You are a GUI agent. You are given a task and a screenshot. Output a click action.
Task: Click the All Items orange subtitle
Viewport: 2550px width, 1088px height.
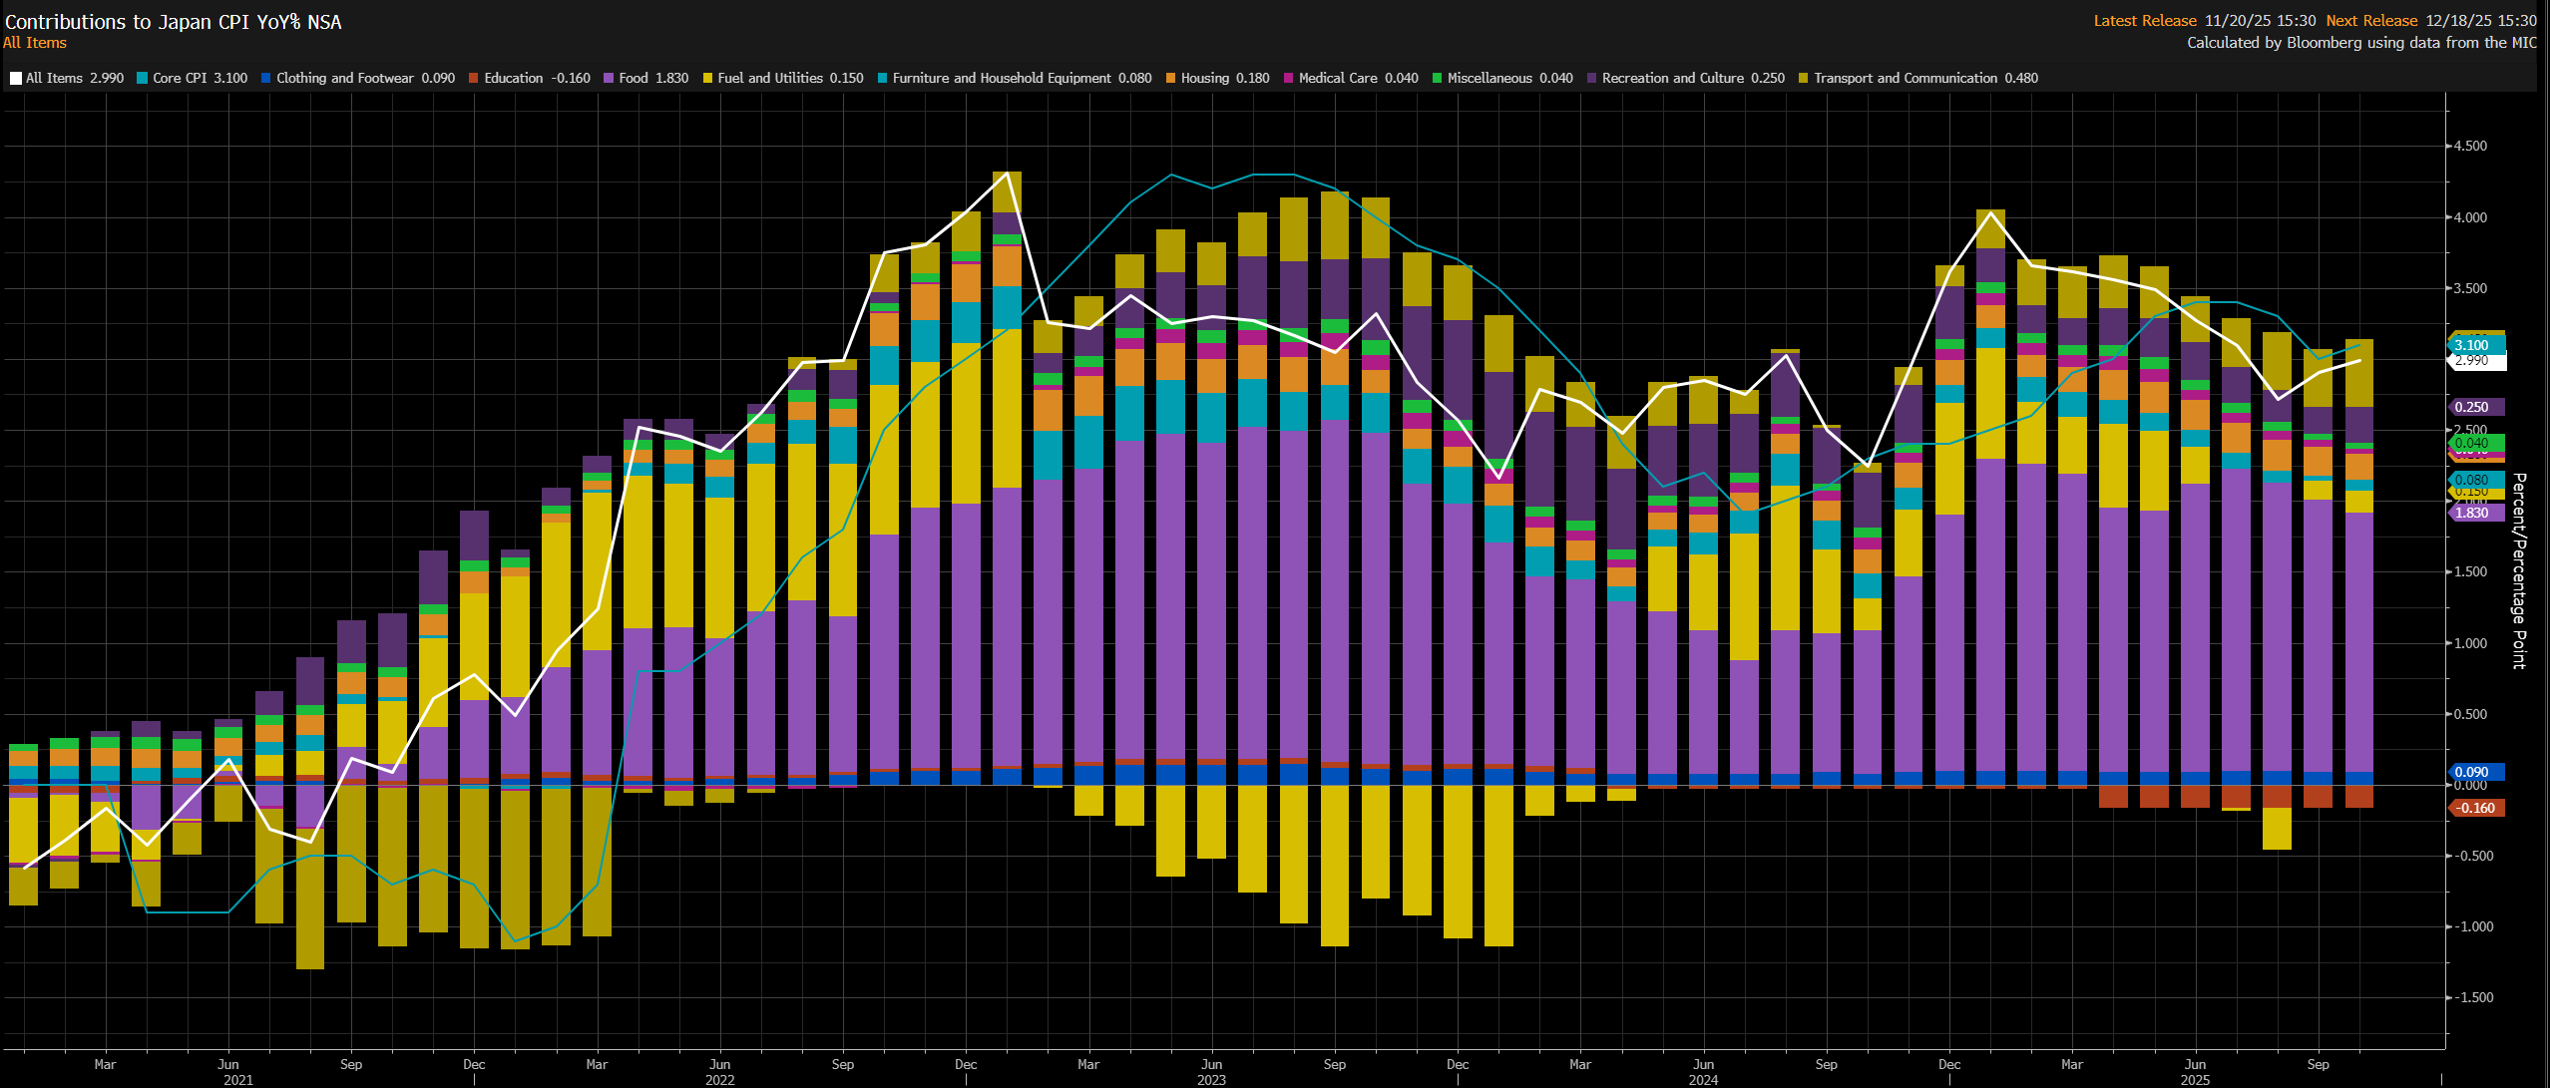35,43
